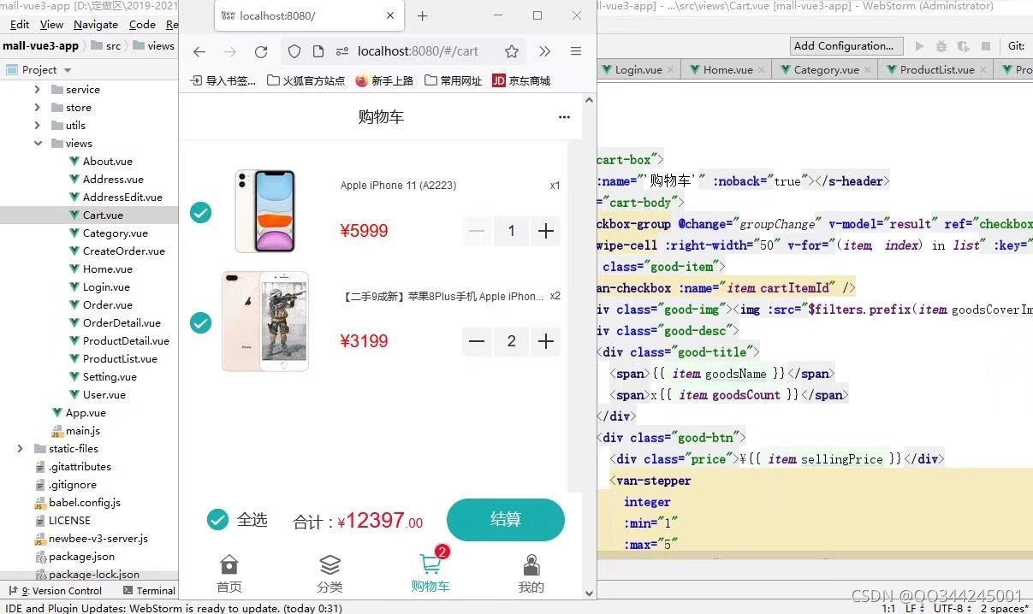Open Firefox shield tracking protection icon
The height and width of the screenshot is (614, 1033).
click(294, 51)
